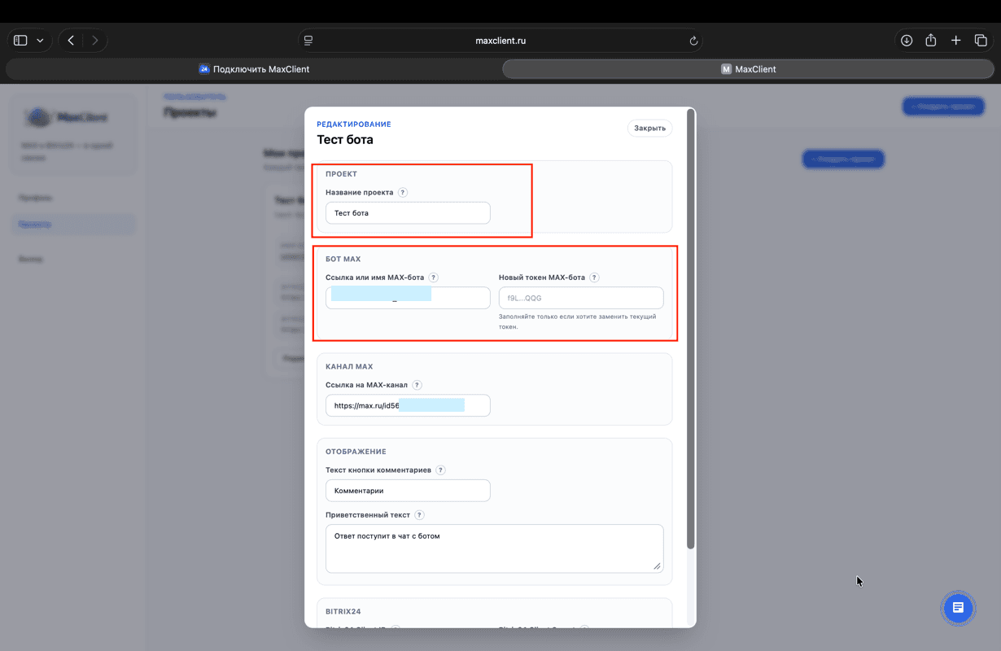1001x651 pixels.
Task: Open the sidebar options chevron dropdown
Action: click(40, 41)
